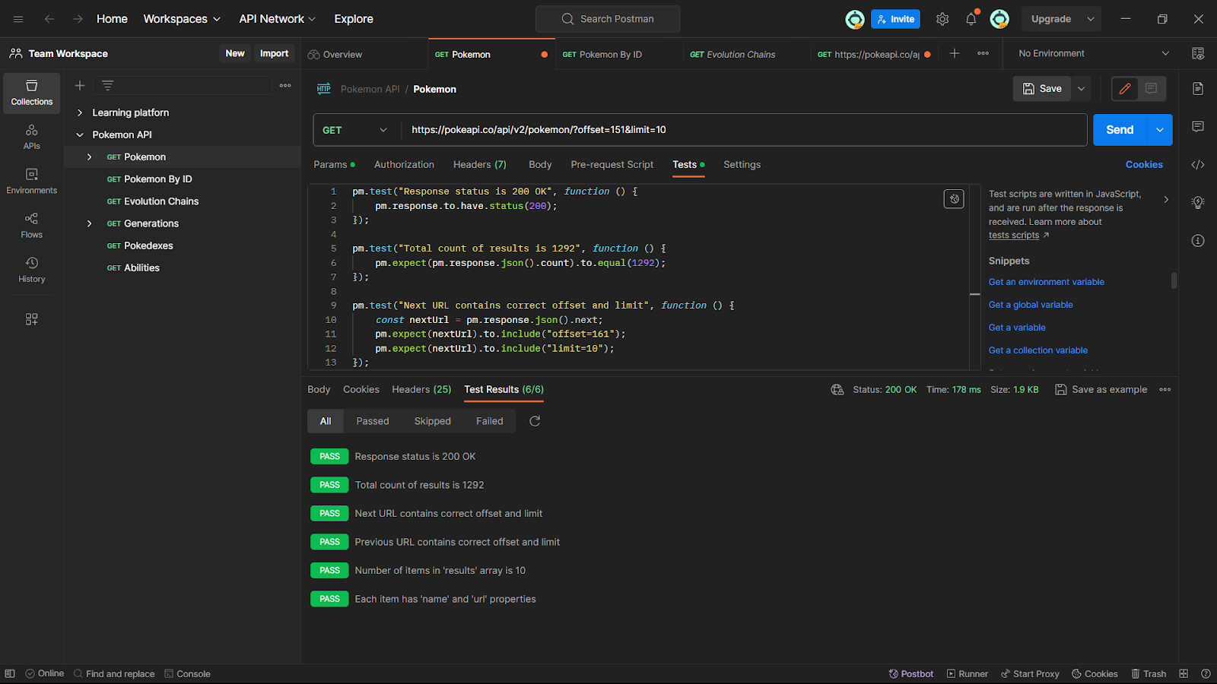The image size is (1217, 684).
Task: Open tab bar more options ellipsis
Action: (983, 53)
